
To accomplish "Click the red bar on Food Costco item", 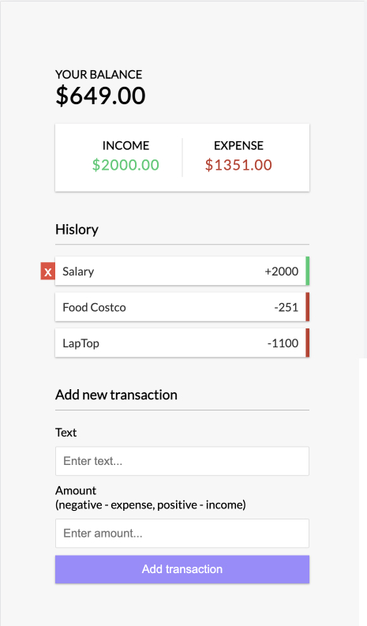I will (x=308, y=307).
